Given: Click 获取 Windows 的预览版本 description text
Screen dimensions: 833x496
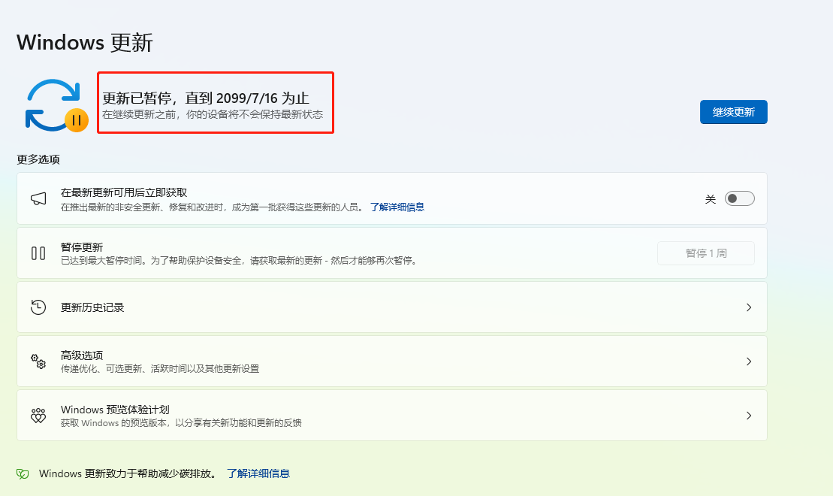Looking at the screenshot, I should click(181, 423).
